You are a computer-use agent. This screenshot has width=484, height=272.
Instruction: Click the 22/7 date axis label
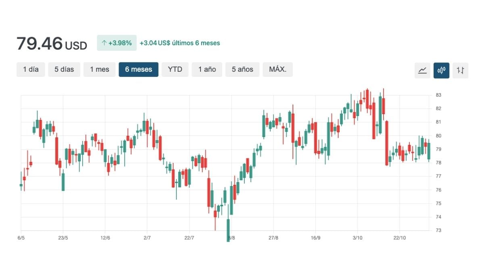pos(189,238)
